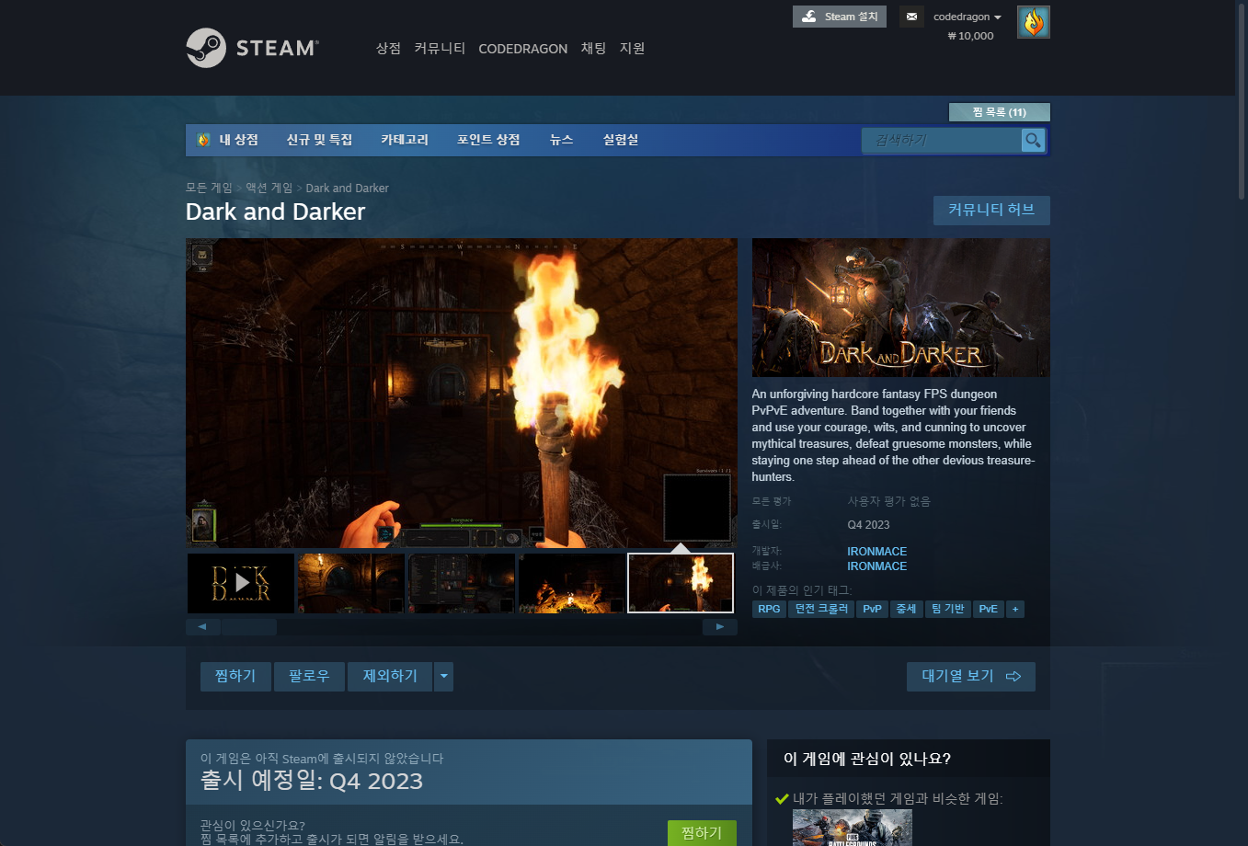Click the 대기열 보기 queue button
1248x846 pixels.
point(970,676)
